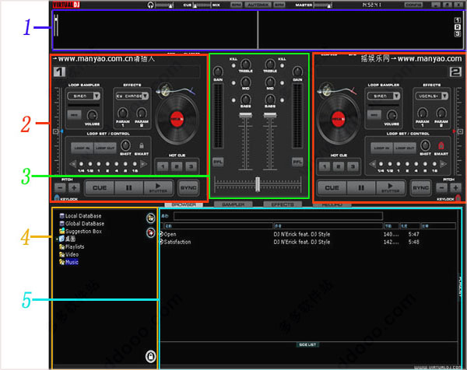Click deck 1 turntable vinyl

(177, 119)
